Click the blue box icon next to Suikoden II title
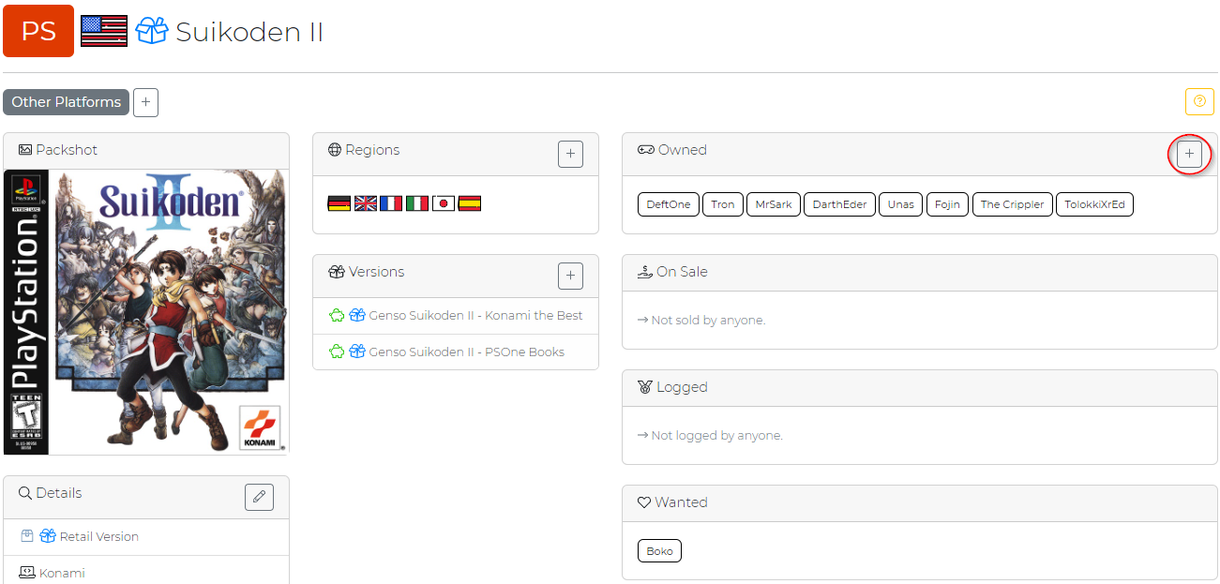 (x=152, y=32)
